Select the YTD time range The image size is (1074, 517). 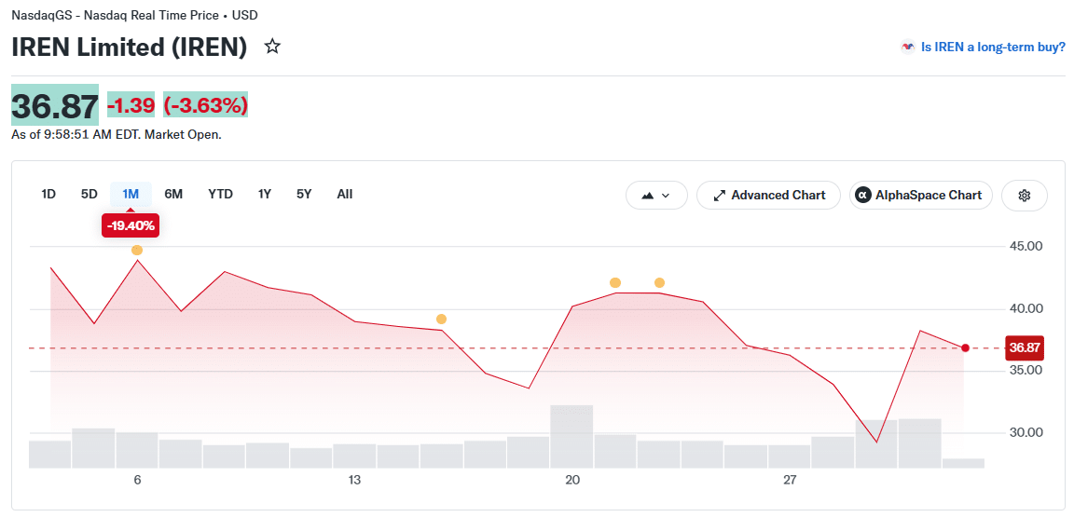coord(221,194)
